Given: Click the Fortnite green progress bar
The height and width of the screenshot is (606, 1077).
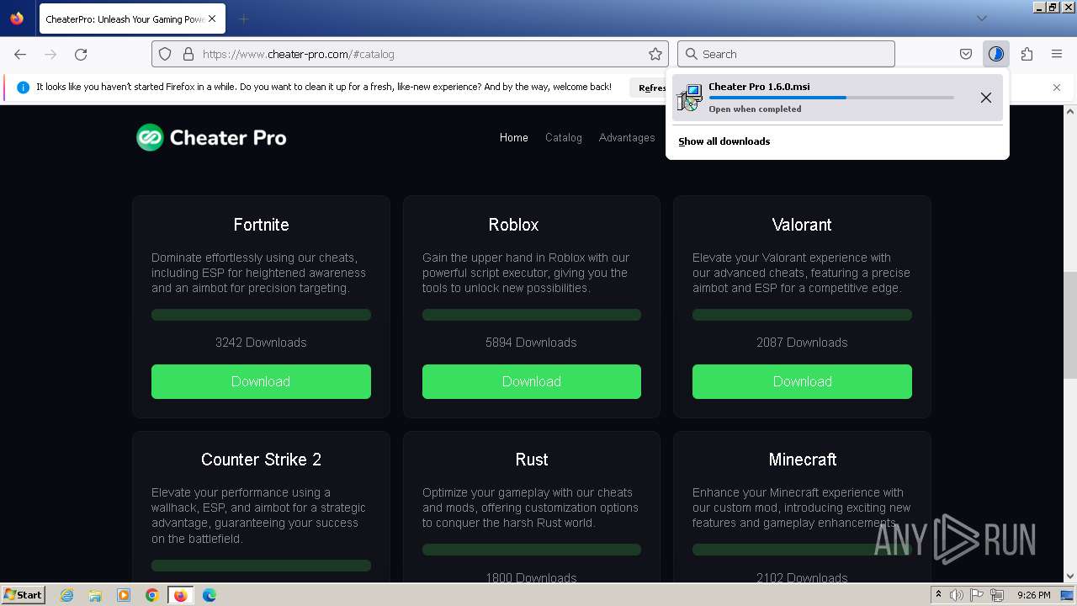Looking at the screenshot, I should pyautogui.click(x=261, y=315).
